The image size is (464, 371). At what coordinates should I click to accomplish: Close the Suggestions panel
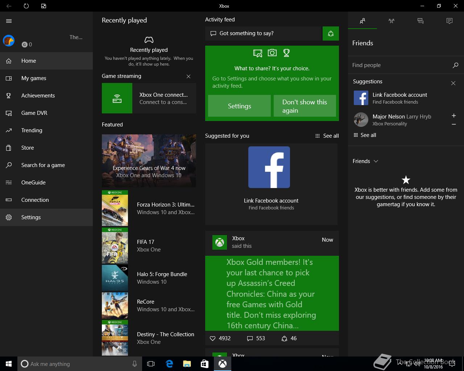click(453, 83)
